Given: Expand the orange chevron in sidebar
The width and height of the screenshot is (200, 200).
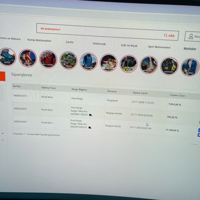Looking at the screenshot, I should [3, 140].
